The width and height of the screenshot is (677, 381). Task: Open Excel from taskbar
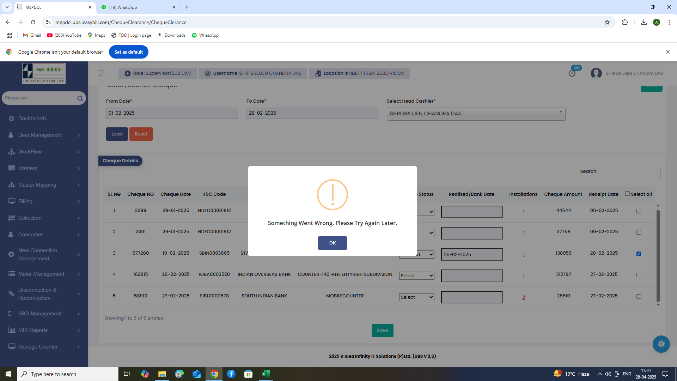pyautogui.click(x=266, y=374)
